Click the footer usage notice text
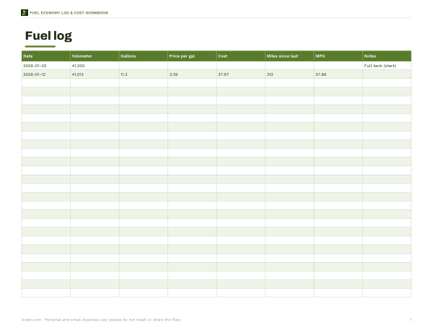The height and width of the screenshot is (335, 433). pyautogui.click(x=101, y=320)
